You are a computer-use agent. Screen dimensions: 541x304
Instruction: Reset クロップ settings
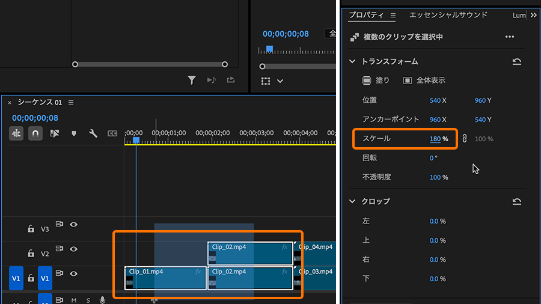pyautogui.click(x=517, y=201)
